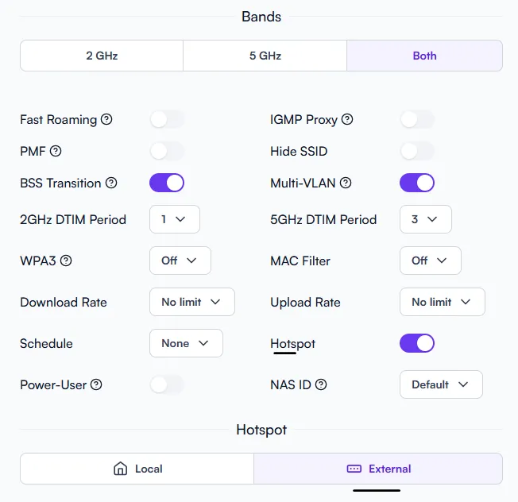Select the 5 GHz band tab

265,56
